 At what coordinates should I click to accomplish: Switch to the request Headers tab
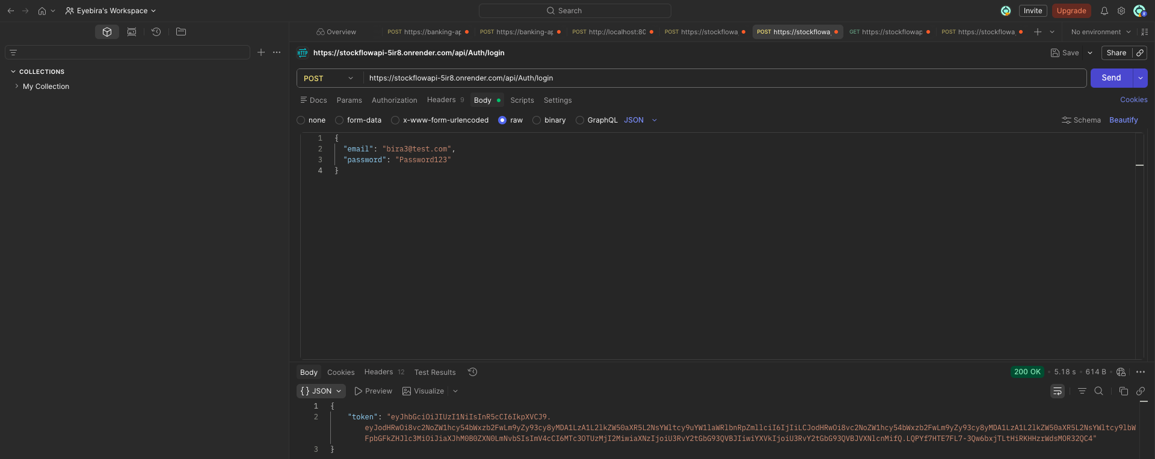click(445, 100)
